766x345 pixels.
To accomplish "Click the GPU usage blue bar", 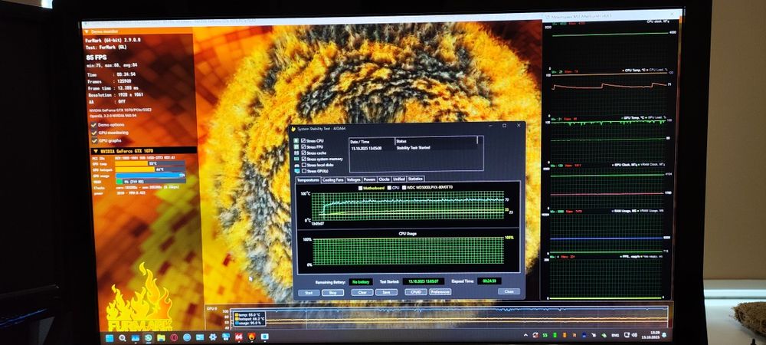I will click(150, 176).
